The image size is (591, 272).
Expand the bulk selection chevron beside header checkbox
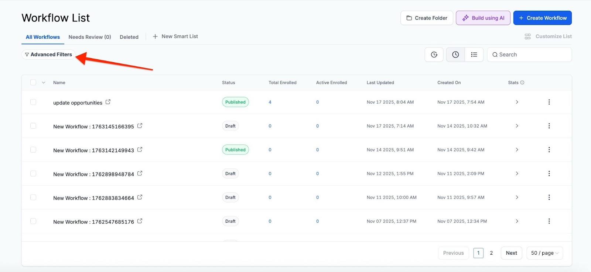[x=44, y=83]
